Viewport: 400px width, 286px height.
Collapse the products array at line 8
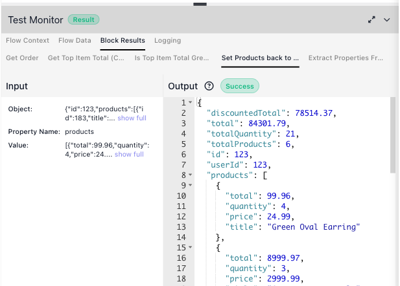tap(191, 175)
